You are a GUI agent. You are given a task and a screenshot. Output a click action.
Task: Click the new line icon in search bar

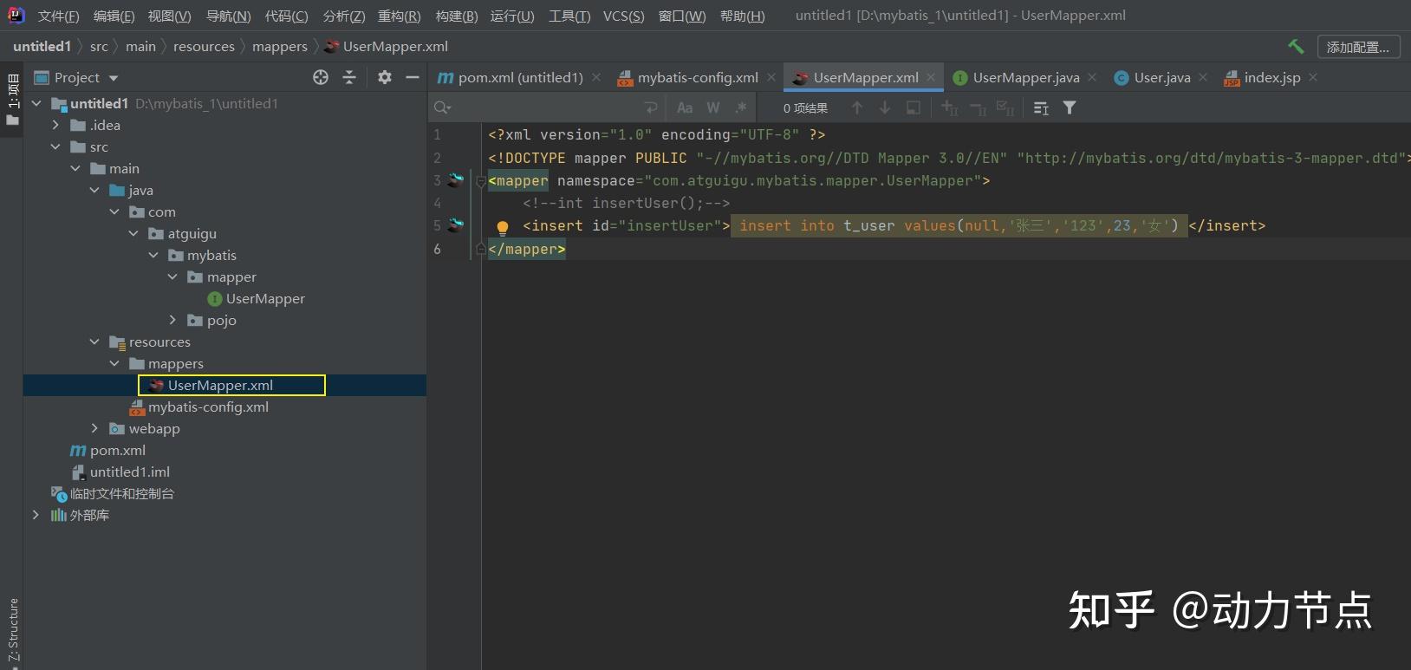(651, 107)
